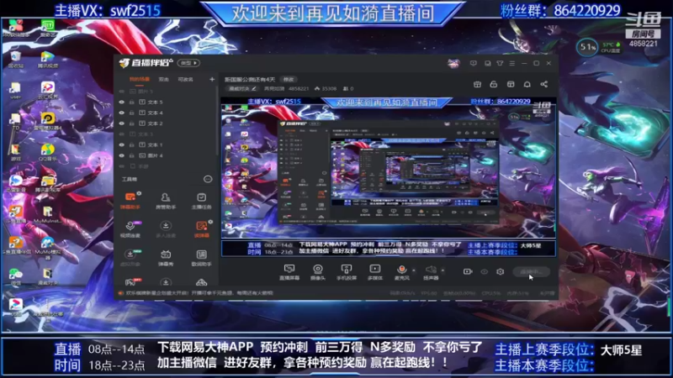This screenshot has height=378, width=673.
Task: Click the layer list scrollbar
Action: (217, 120)
